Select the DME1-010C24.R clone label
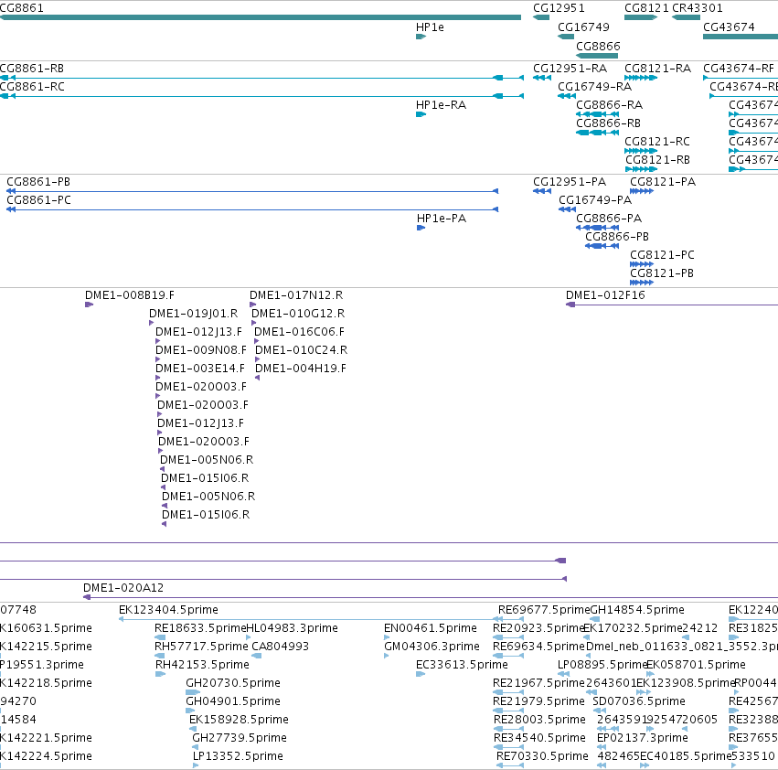The height and width of the screenshot is (770, 778). [301, 350]
